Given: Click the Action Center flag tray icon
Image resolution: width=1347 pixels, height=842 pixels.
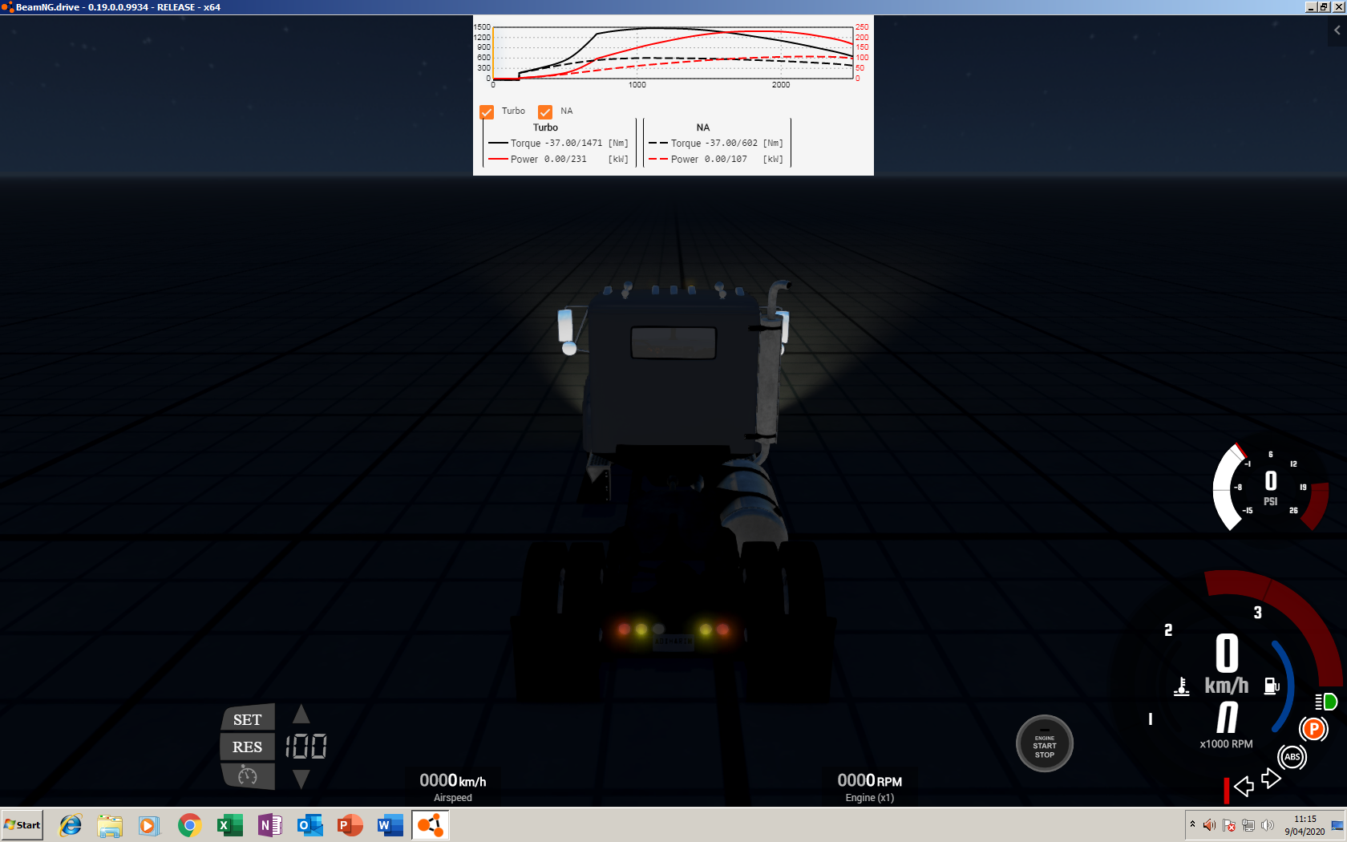Looking at the screenshot, I should (1229, 825).
